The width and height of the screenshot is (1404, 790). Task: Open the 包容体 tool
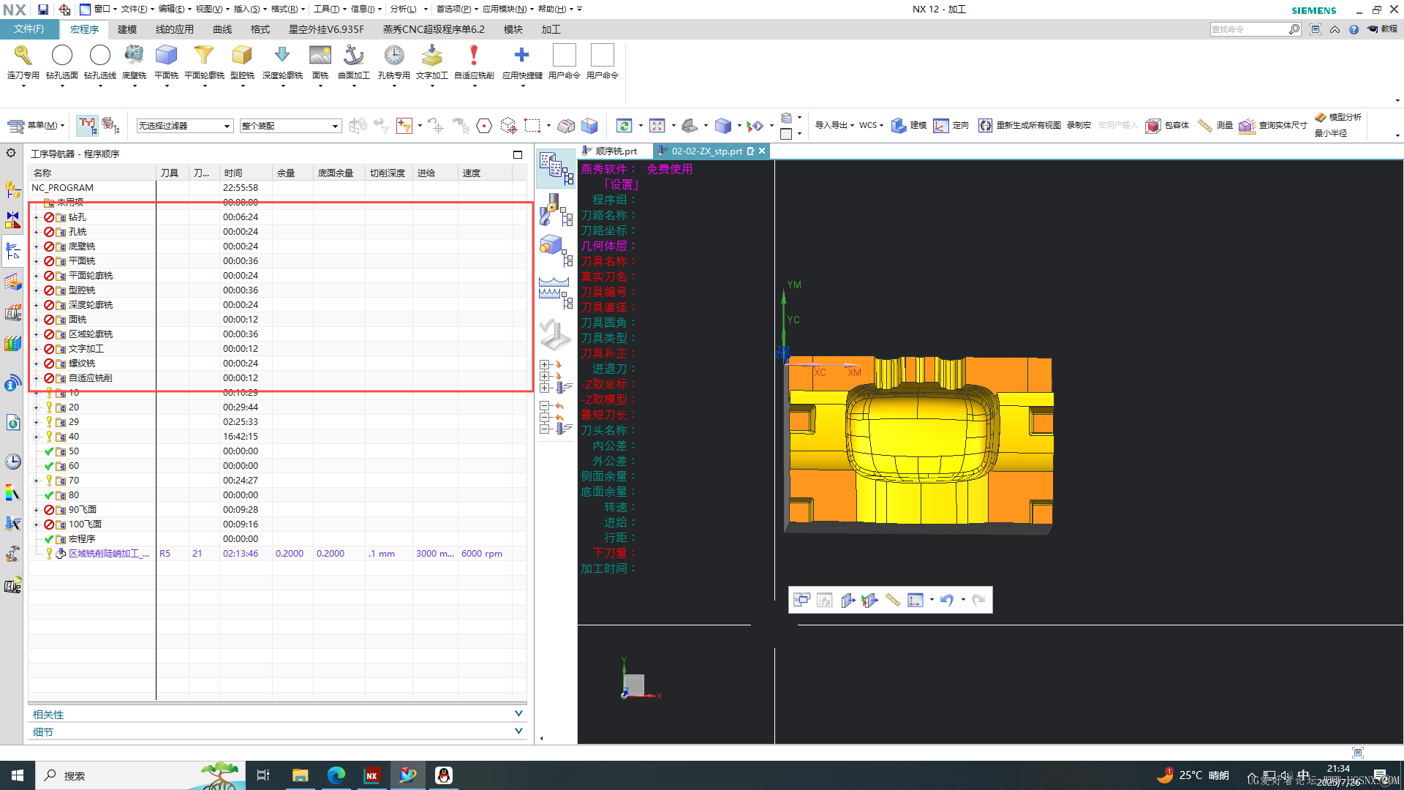tap(1167, 125)
